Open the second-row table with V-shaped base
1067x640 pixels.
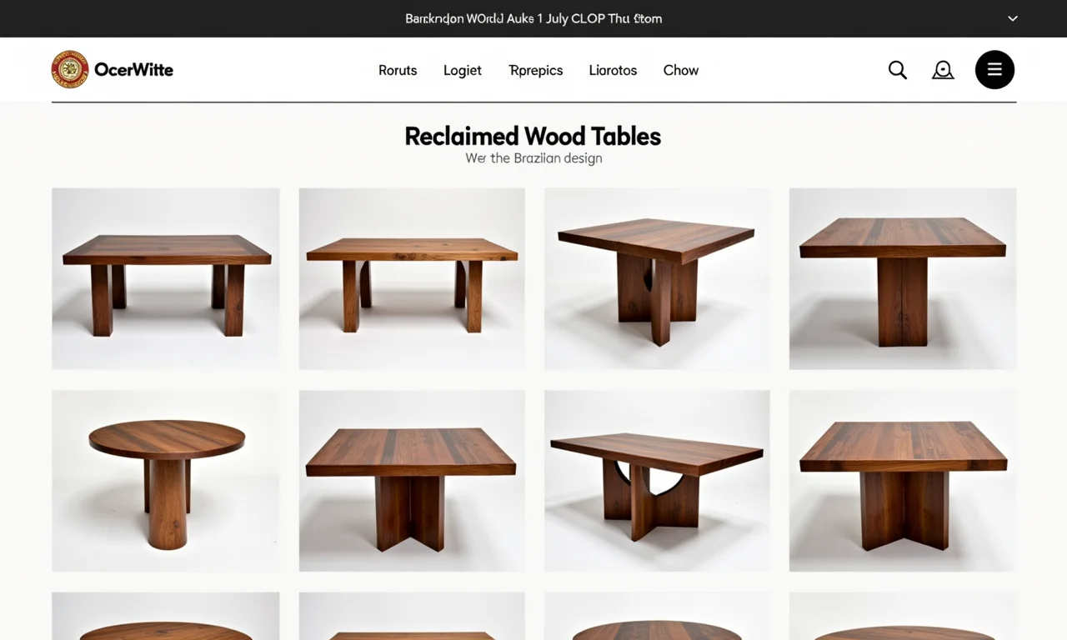point(412,481)
